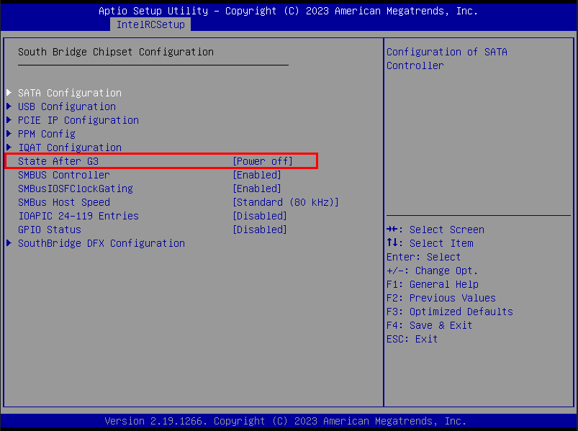Click the F3: Optimized Defaults hint

450,312
